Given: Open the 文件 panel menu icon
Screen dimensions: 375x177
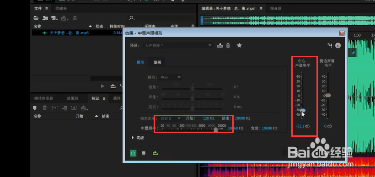Looking at the screenshot, I should [46, 8].
